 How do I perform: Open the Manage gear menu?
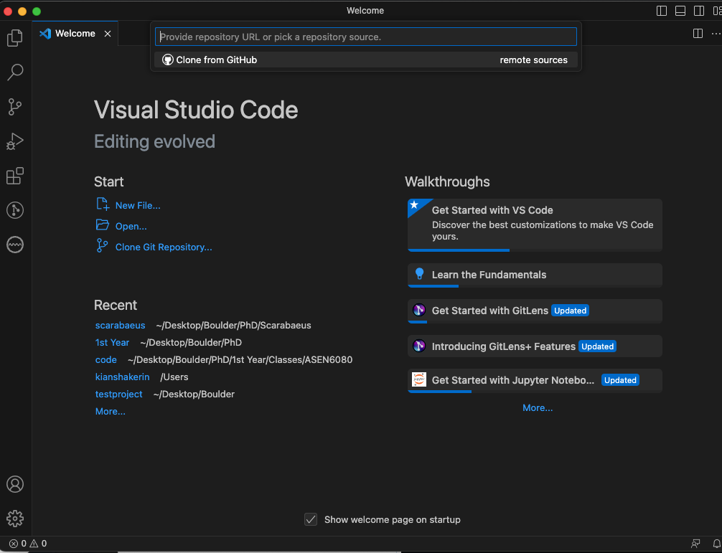click(15, 519)
